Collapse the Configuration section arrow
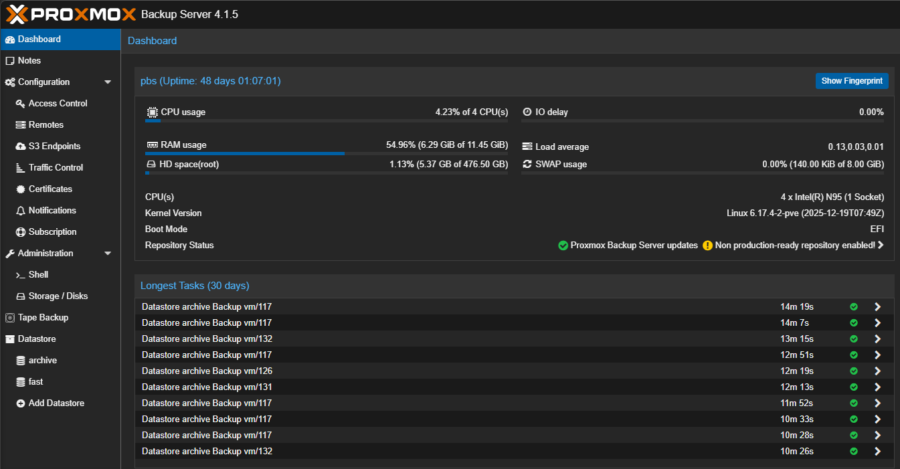This screenshot has height=469, width=900. 108,82
